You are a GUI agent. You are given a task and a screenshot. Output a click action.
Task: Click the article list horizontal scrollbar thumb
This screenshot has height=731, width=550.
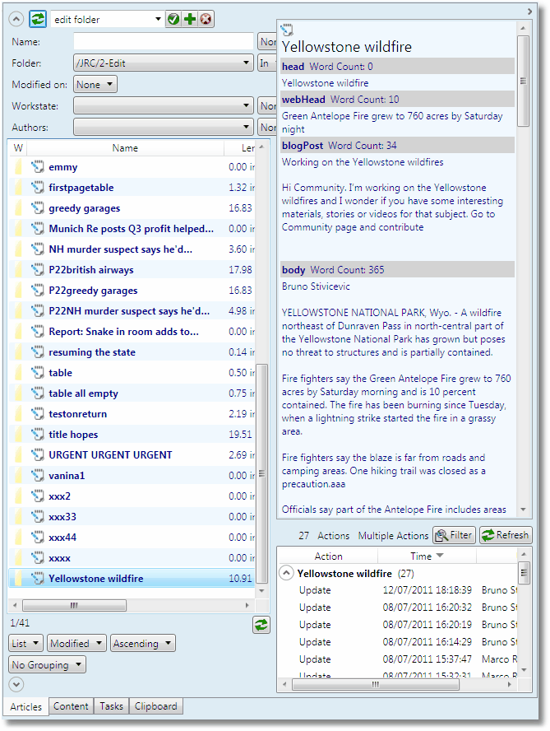coord(74,605)
